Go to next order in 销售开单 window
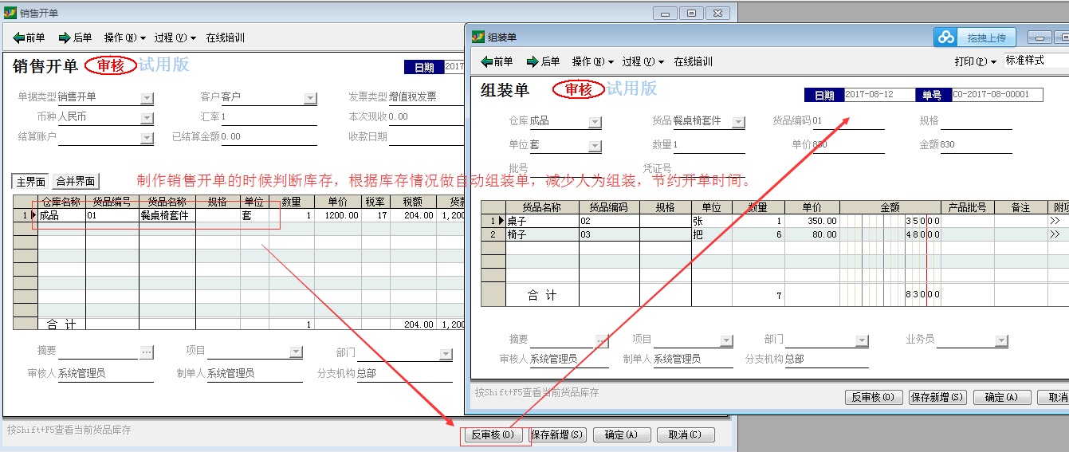Screen dimensions: 1069x452 [x=75, y=37]
